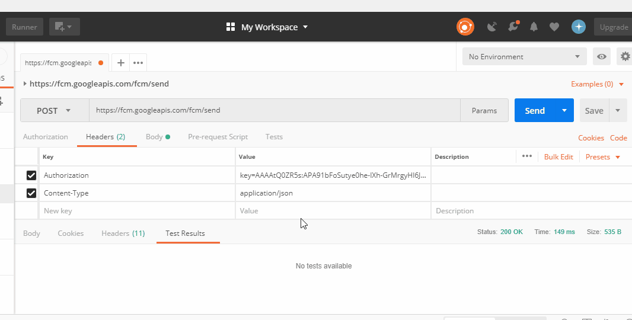632x320 pixels.
Task: Open the Save dropdown arrow
Action: [618, 110]
